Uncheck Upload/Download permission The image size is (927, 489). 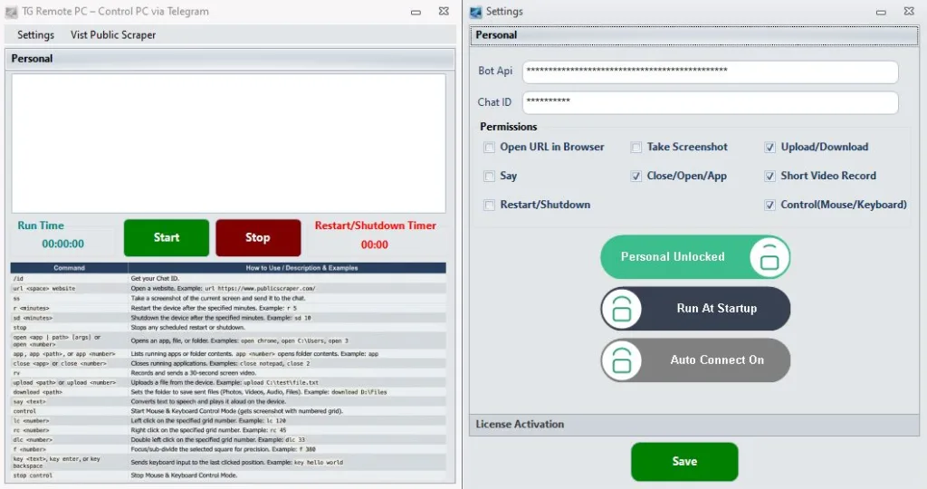pos(769,148)
